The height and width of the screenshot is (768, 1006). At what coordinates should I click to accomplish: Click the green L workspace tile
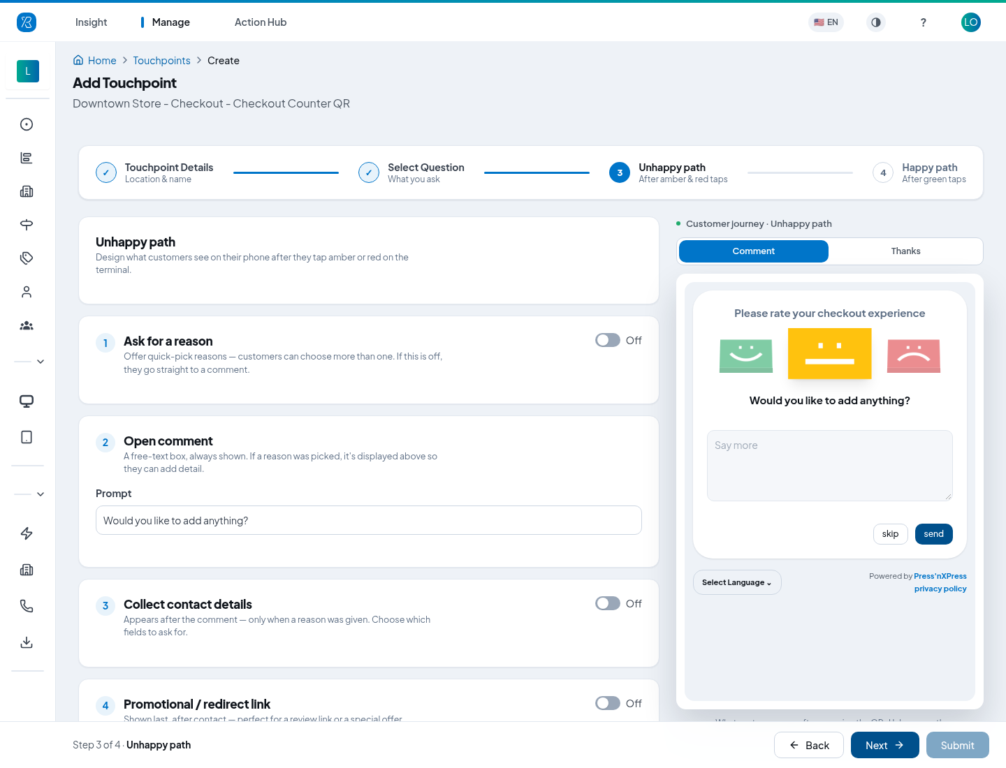tap(28, 71)
